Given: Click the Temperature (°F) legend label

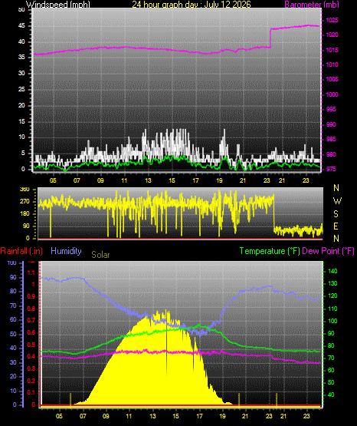Looking at the screenshot, I should [x=270, y=251].
